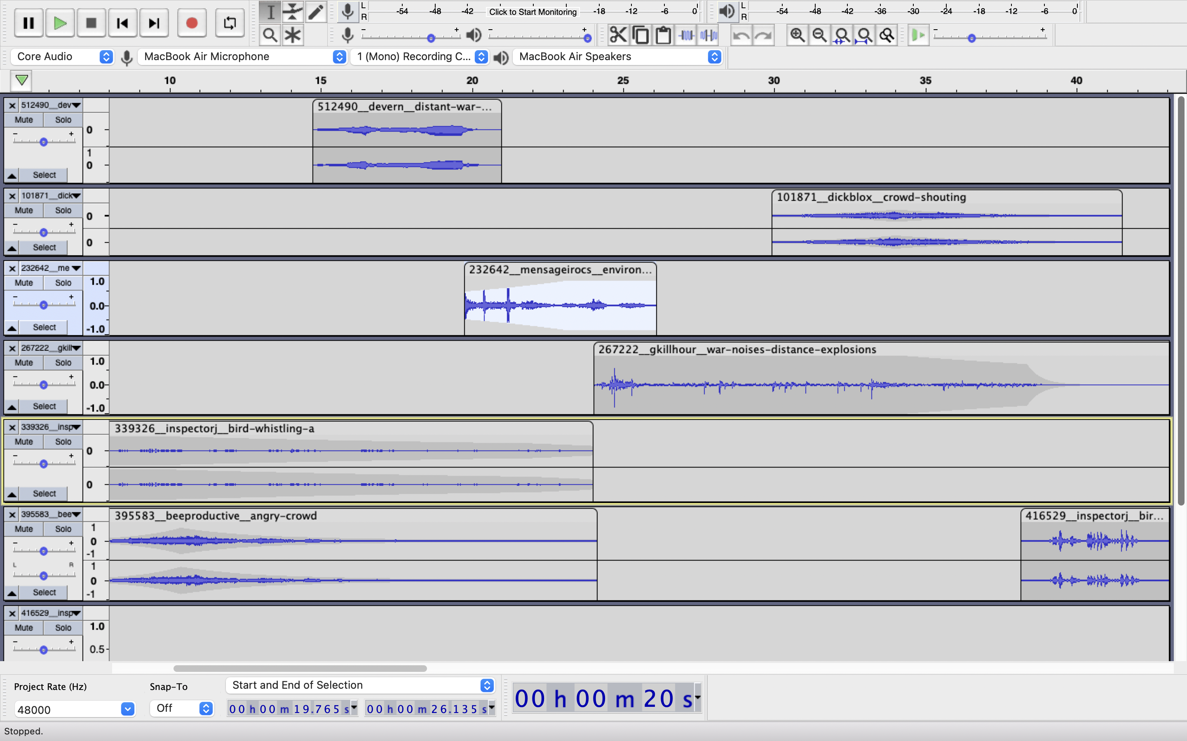This screenshot has width=1187, height=741.
Task: Click the recording volume slider in mixer toolbar
Action: pos(411,38)
